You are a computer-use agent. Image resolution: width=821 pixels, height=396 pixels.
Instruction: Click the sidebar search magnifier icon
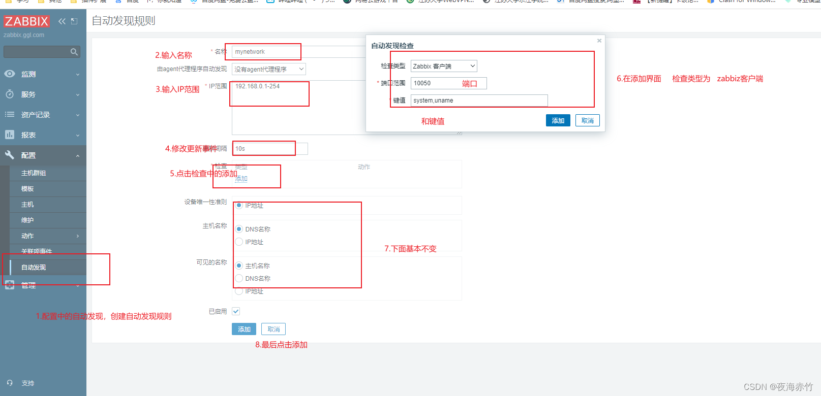(x=74, y=52)
